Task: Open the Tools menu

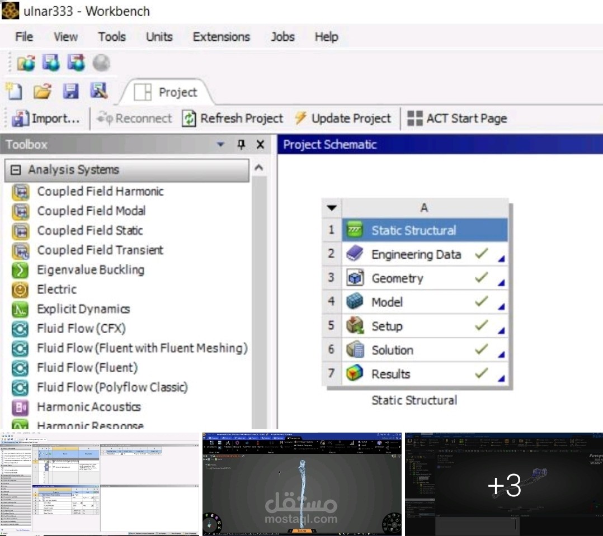Action: tap(111, 37)
